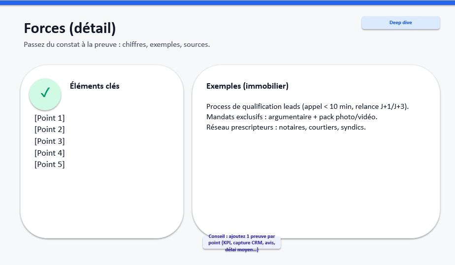Click on the [Point 3] placeholder
Image resolution: width=455 pixels, height=265 pixels.
[x=49, y=141]
